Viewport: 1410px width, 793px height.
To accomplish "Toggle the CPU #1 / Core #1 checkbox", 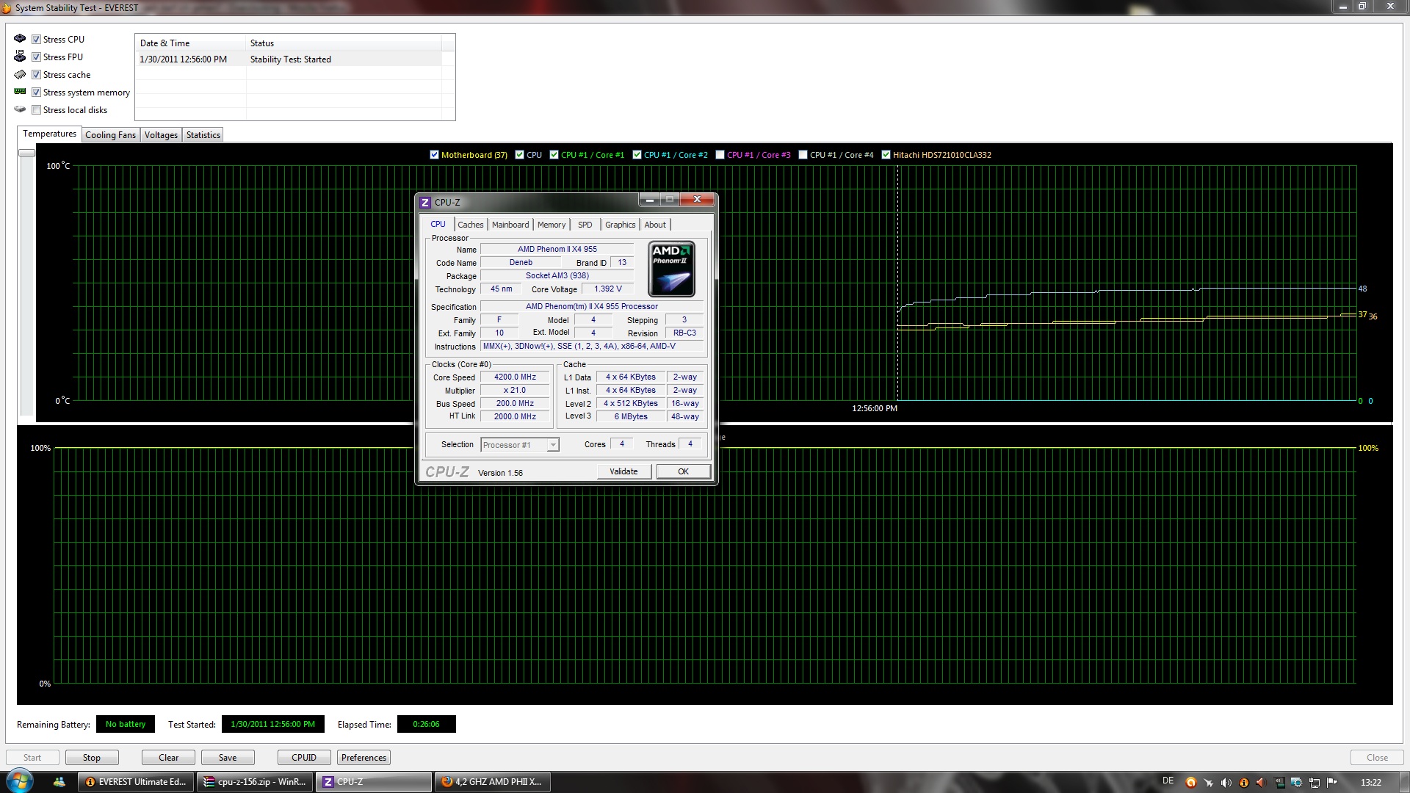I will [554, 154].
